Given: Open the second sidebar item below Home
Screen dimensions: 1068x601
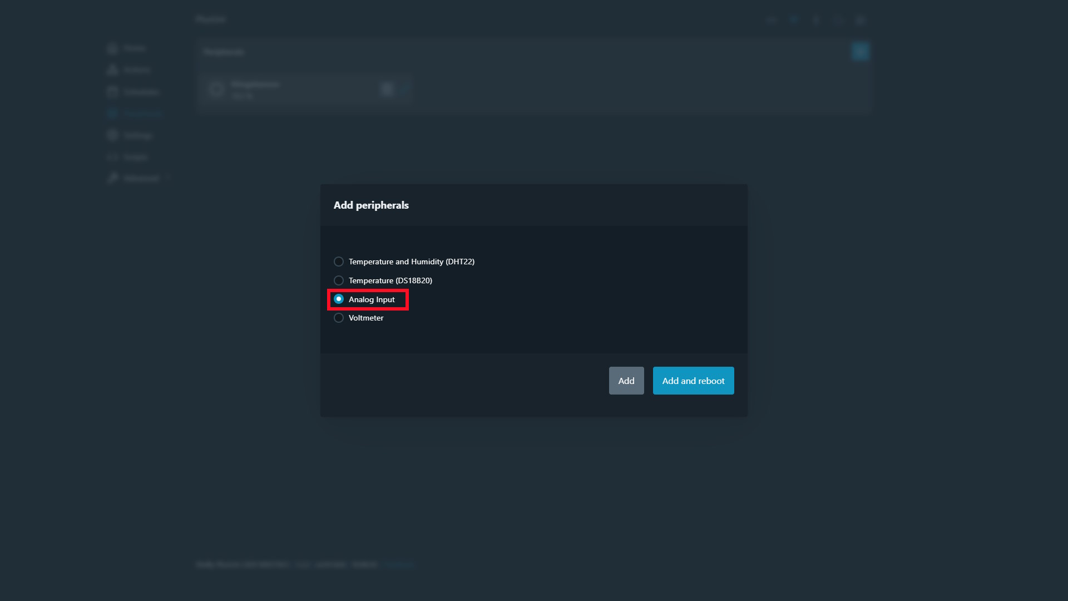Looking at the screenshot, I should click(136, 70).
